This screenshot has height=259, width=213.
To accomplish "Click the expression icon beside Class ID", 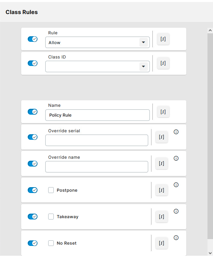I will click(x=163, y=63).
